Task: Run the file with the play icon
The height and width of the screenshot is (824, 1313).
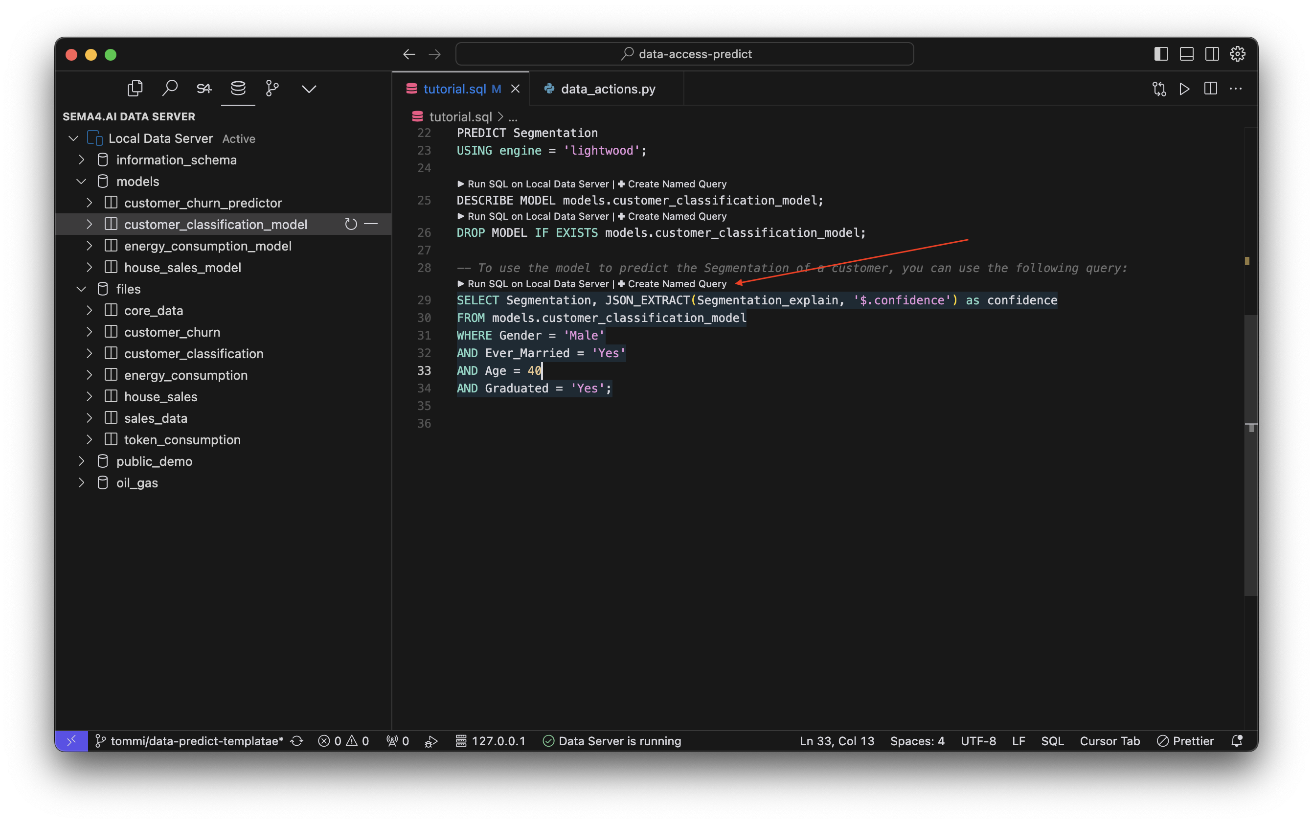Action: [x=1184, y=89]
